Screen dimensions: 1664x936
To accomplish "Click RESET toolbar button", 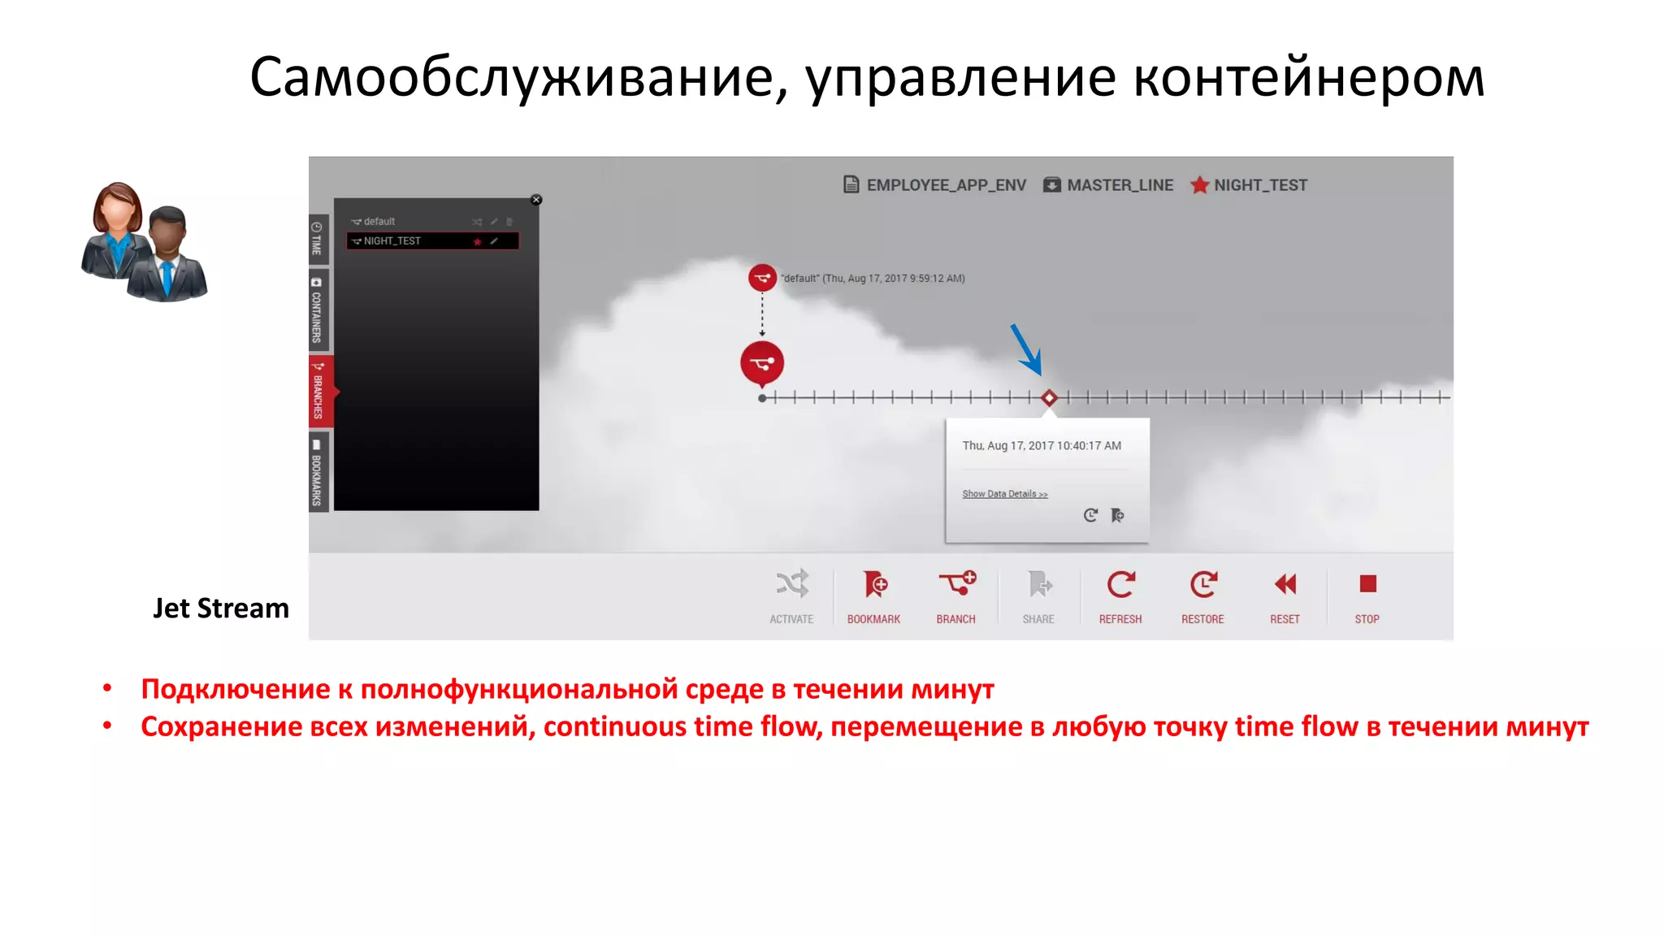I will (x=1285, y=597).
